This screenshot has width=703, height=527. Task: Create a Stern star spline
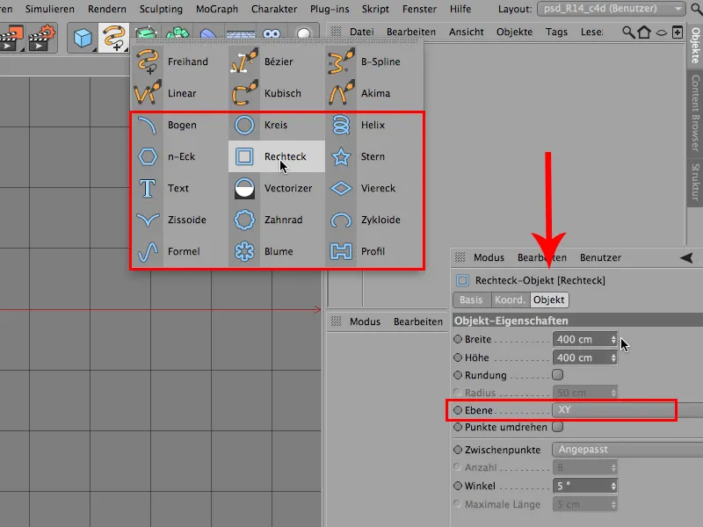[x=373, y=156]
